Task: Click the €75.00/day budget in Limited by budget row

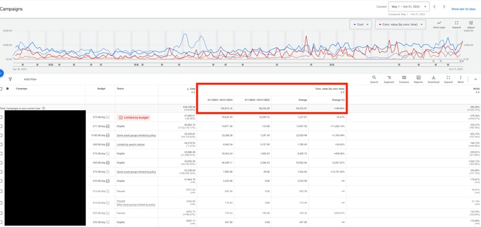Action: point(99,117)
